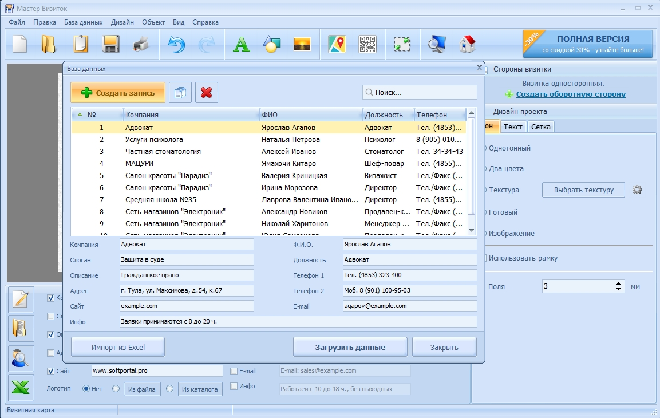The image size is (660, 418).
Task: Click the floppy disk save icon
Action: (x=110, y=44)
